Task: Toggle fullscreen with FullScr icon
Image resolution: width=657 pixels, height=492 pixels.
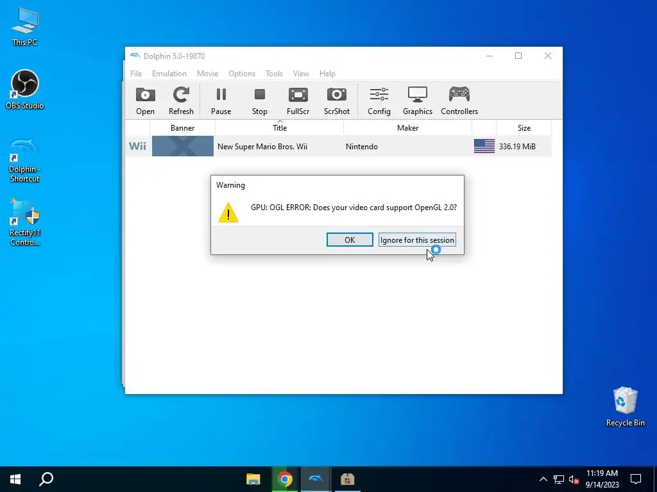Action: click(x=298, y=101)
